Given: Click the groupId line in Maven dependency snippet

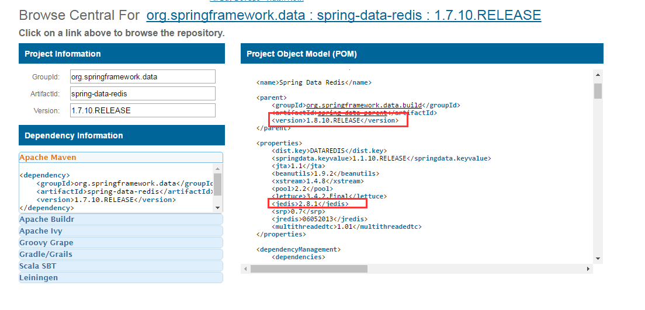Looking at the screenshot, I should point(125,183).
